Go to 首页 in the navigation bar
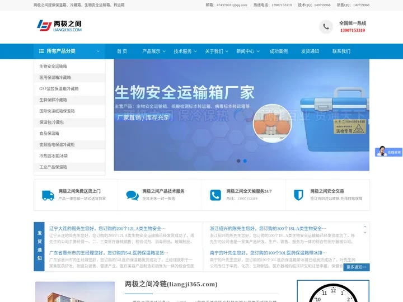The width and height of the screenshot is (403, 302). click(x=122, y=51)
